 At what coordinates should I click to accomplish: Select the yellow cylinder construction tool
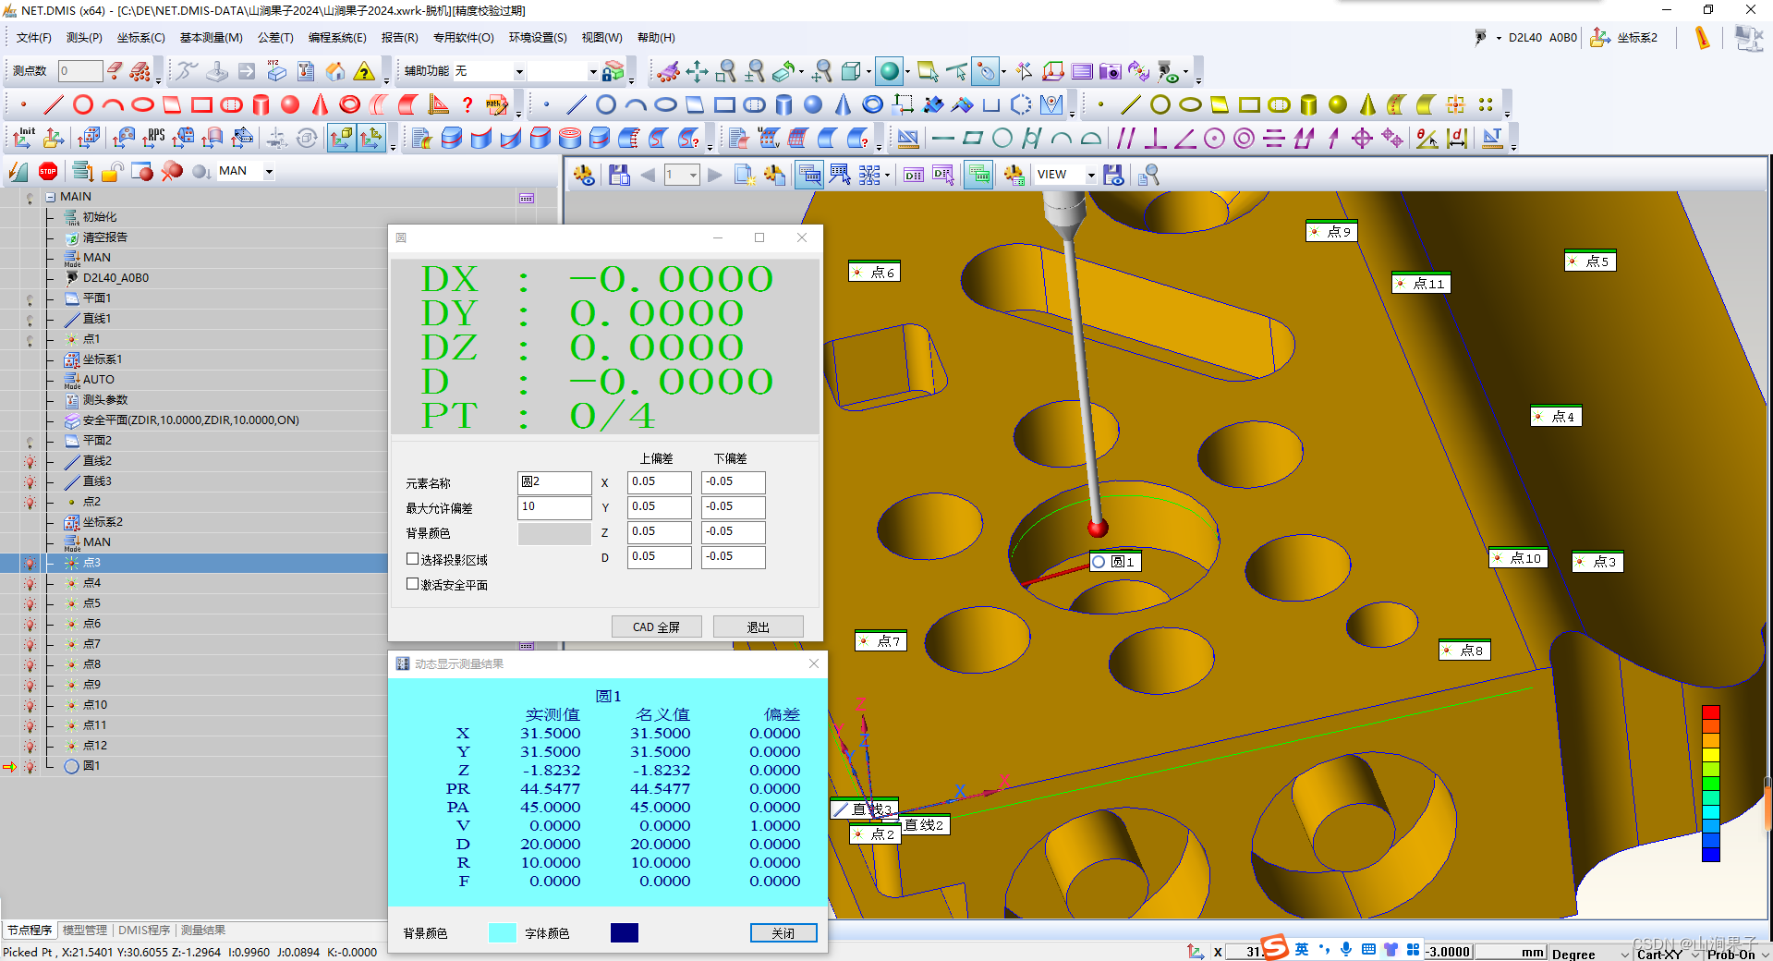point(1308,104)
